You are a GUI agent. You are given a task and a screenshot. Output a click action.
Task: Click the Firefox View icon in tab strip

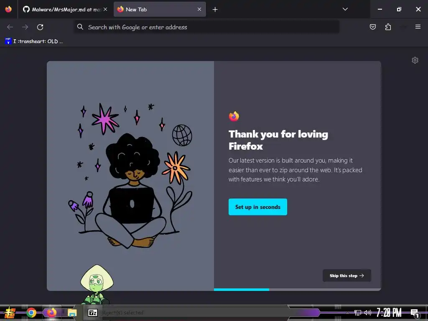coord(8,9)
